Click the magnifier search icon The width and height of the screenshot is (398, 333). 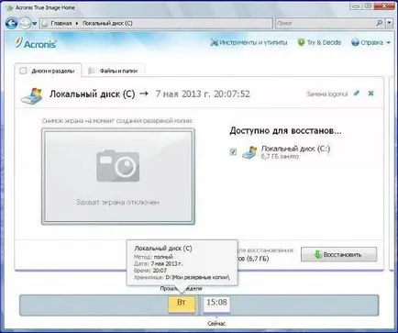pyautogui.click(x=380, y=23)
